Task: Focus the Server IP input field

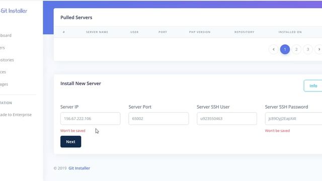Action: [x=91, y=119]
